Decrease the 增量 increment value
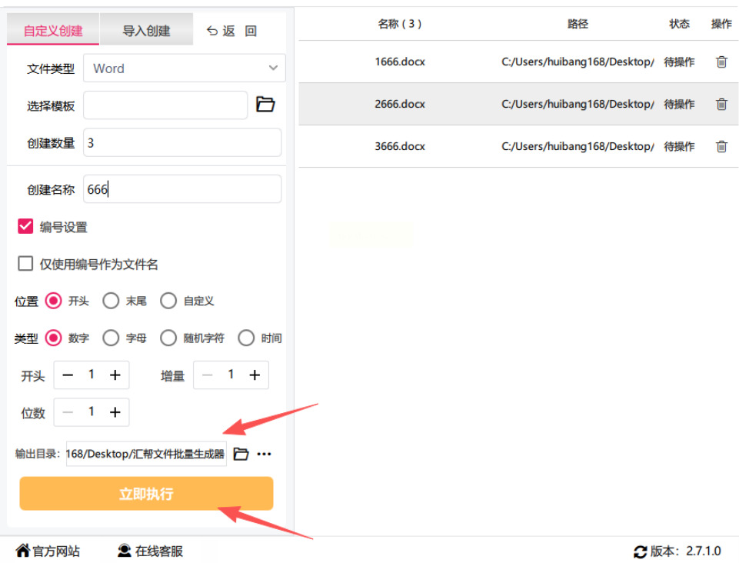 click(208, 375)
